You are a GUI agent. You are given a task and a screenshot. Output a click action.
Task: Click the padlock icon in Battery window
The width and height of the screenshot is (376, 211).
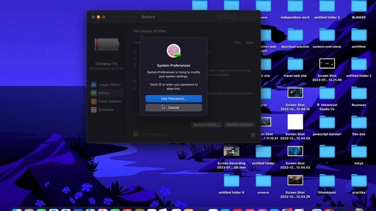[136, 133]
